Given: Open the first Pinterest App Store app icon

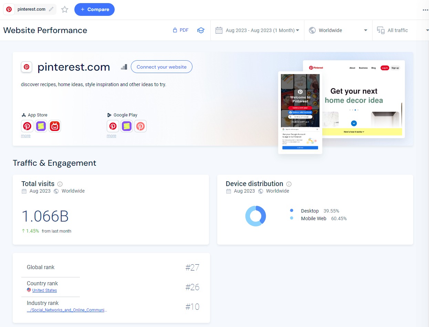Looking at the screenshot, I should click(x=27, y=126).
